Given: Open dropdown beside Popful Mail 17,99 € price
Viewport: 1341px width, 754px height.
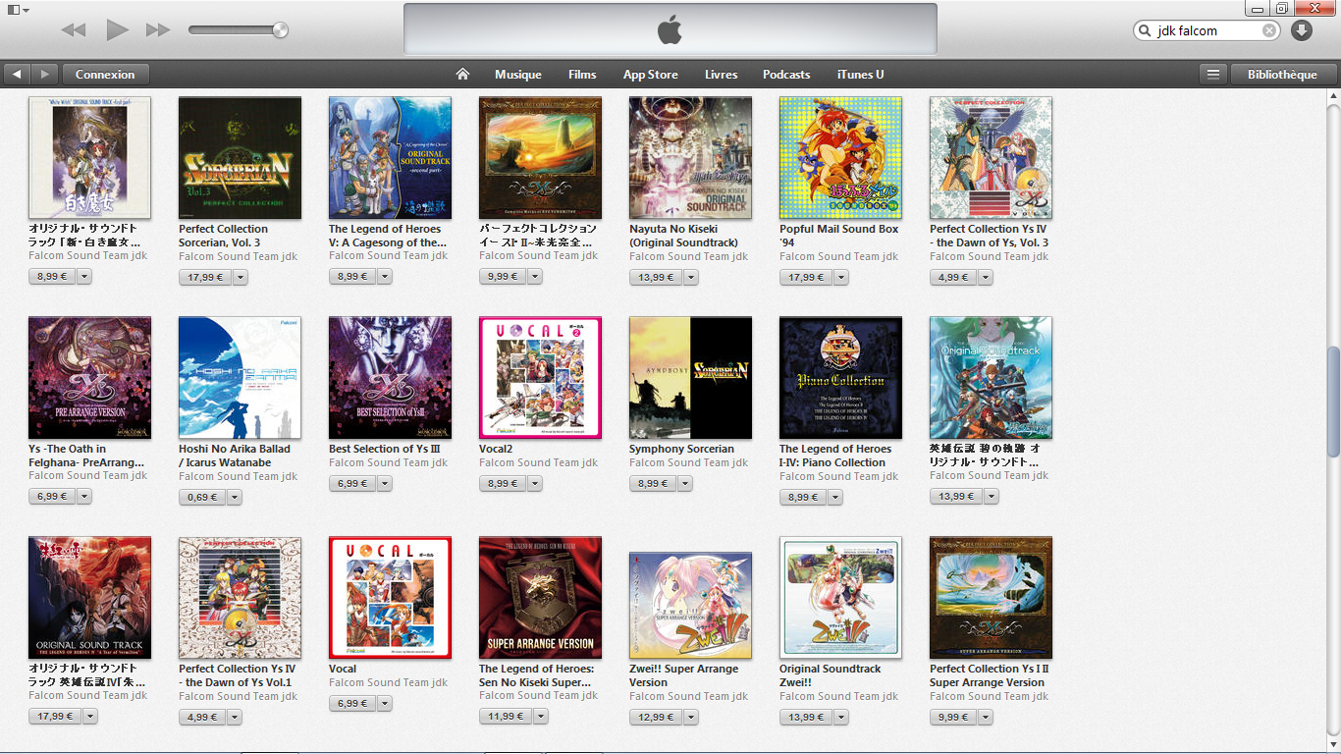Looking at the screenshot, I should pyautogui.click(x=834, y=278).
